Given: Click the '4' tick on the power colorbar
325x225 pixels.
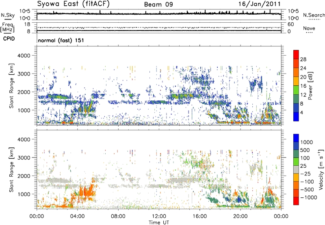Looking at the screenshot, I should (301, 113).
